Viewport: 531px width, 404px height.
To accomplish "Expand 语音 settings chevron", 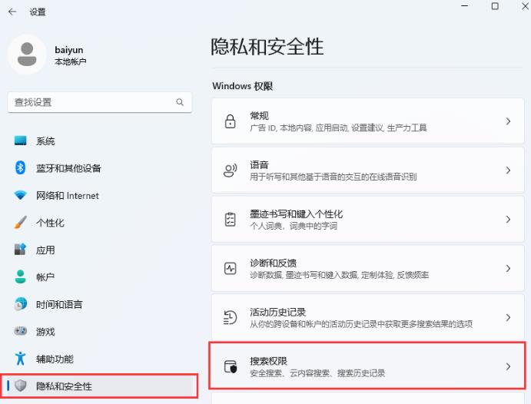I will [x=508, y=171].
